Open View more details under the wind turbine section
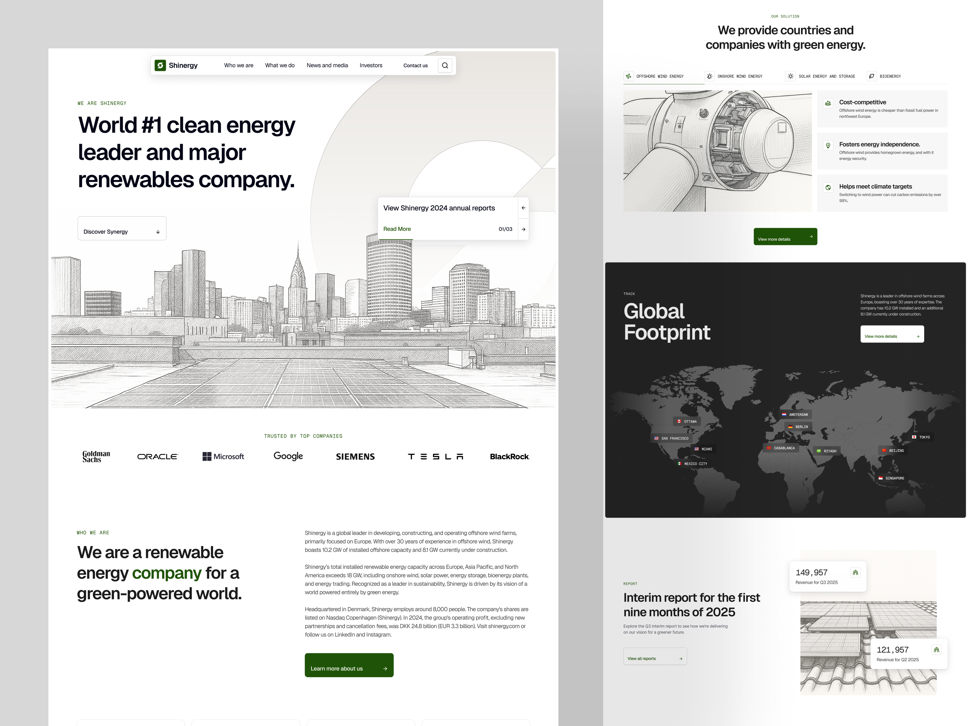The image size is (968, 726). tap(785, 236)
